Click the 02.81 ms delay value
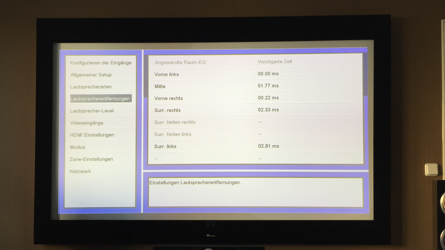Screen dimensions: 445x250 tap(269, 146)
